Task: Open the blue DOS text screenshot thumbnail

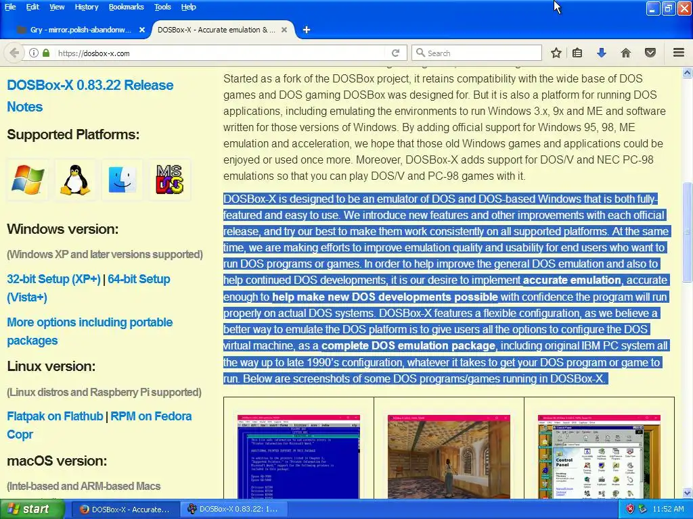Action: pos(298,457)
